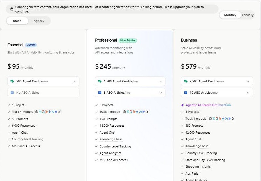The image size is (261, 181).
Task: Click the Claude icon in Professional plan
Action: pyautogui.click(x=134, y=112)
